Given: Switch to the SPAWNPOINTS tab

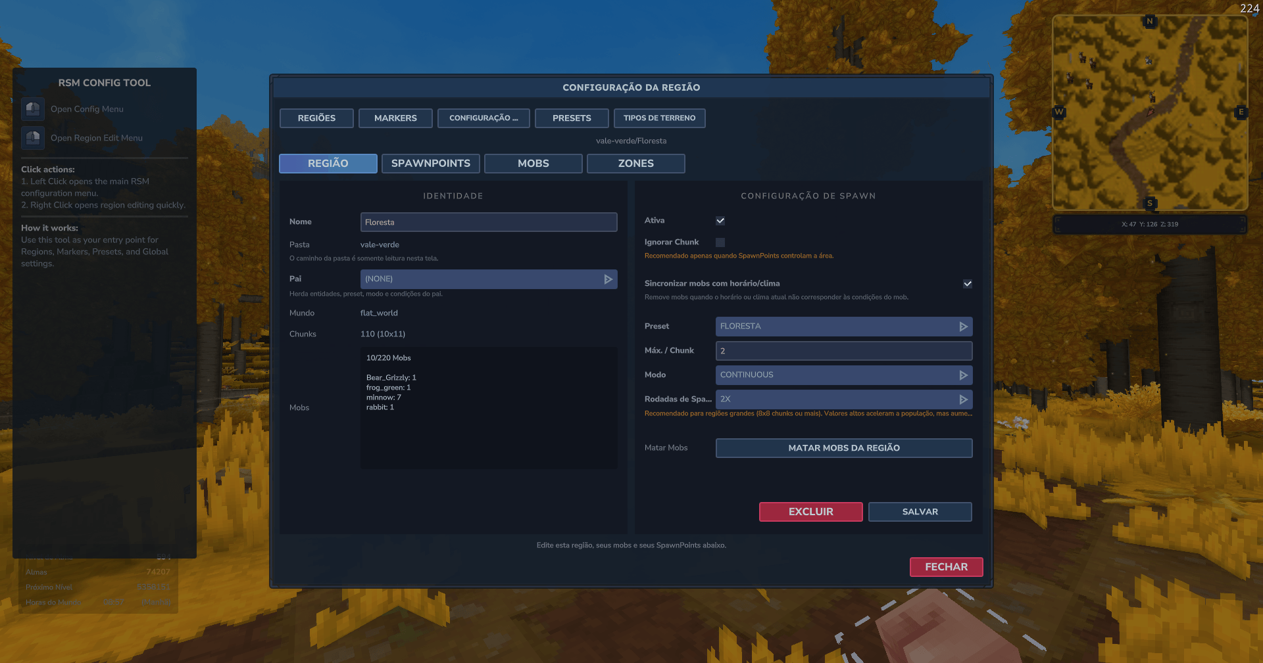Looking at the screenshot, I should 431,164.
